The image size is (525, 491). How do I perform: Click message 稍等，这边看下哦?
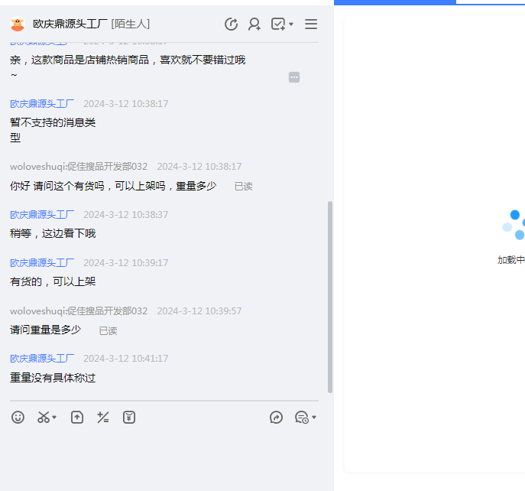click(53, 233)
